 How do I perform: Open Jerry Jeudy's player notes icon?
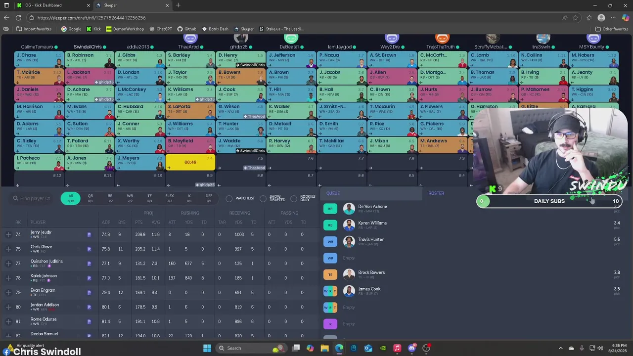[x=89, y=235]
